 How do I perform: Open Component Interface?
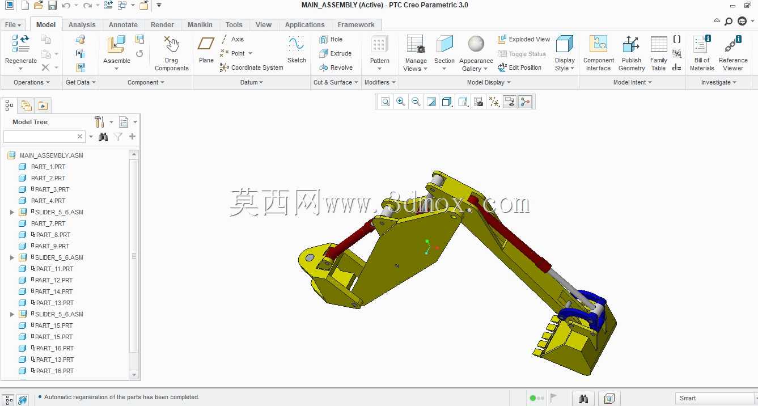(x=599, y=53)
